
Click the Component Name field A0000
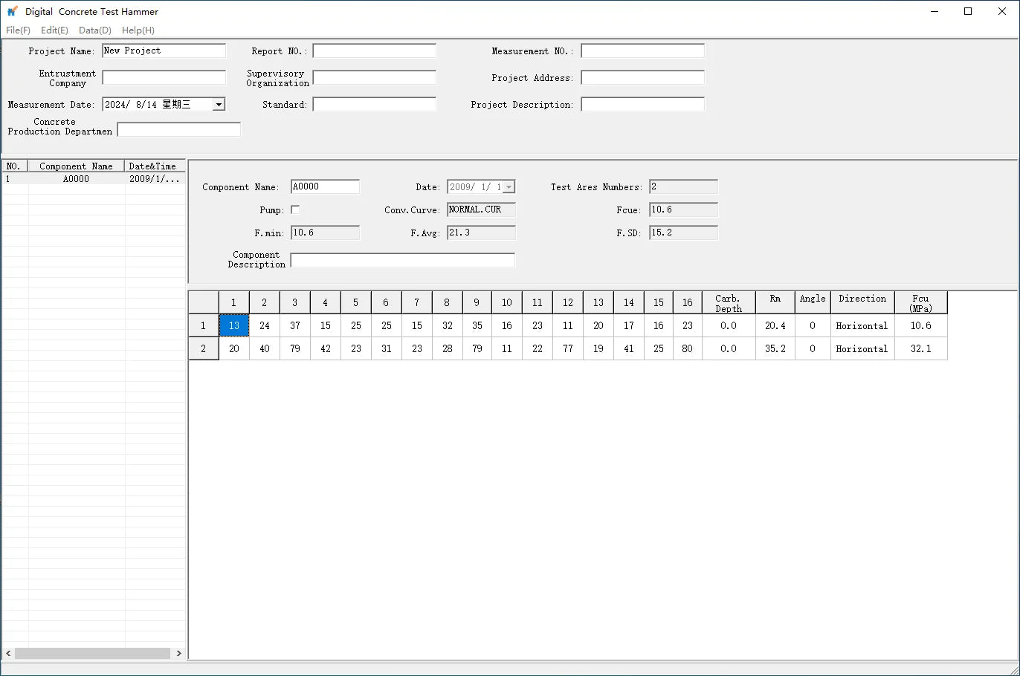coord(325,186)
